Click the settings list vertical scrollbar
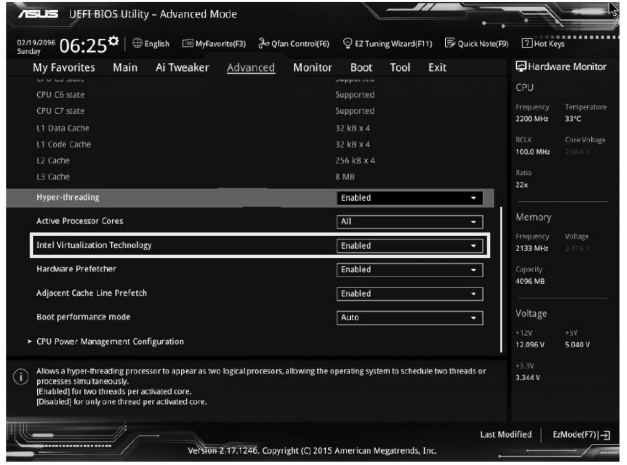 coord(501,280)
